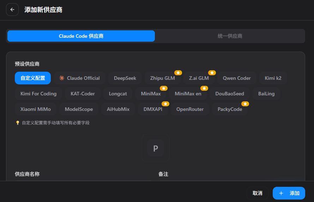Select AiHubMix preset
Image resolution: width=314 pixels, height=202 pixels.
118,109
